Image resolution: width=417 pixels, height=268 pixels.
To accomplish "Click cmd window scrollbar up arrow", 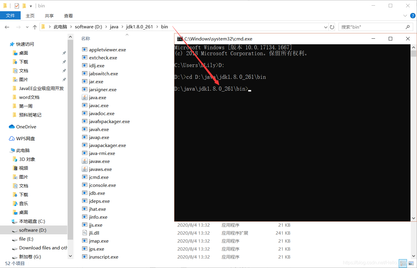I will pyautogui.click(x=413, y=47).
